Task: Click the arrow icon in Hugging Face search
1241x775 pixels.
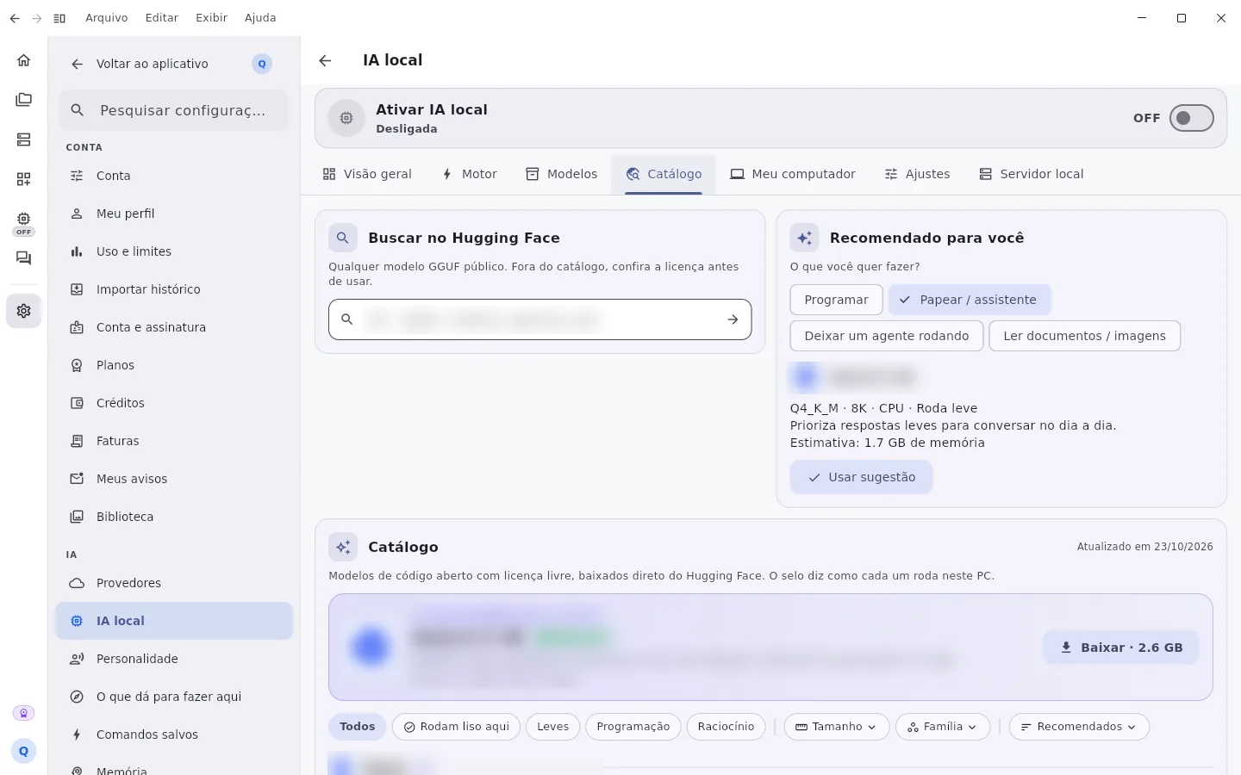Action: [x=733, y=319]
